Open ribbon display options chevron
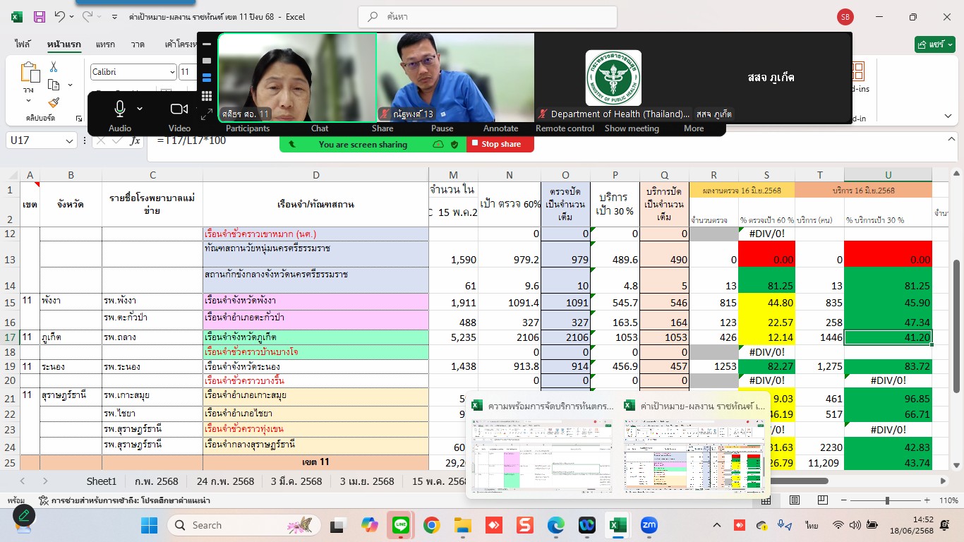The width and height of the screenshot is (964, 542). 950,118
